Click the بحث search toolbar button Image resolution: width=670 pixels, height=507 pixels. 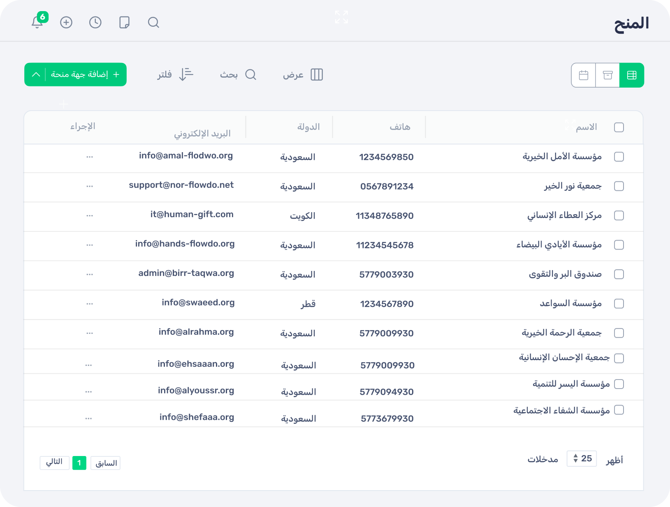[238, 75]
